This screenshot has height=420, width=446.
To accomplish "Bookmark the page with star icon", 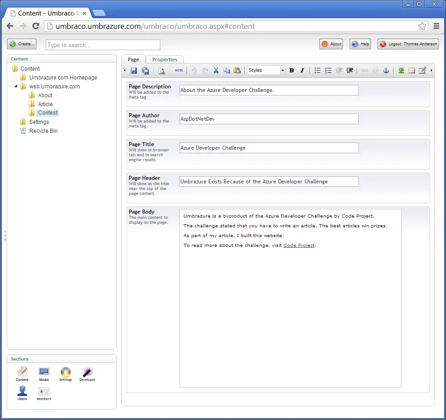I will point(422,26).
